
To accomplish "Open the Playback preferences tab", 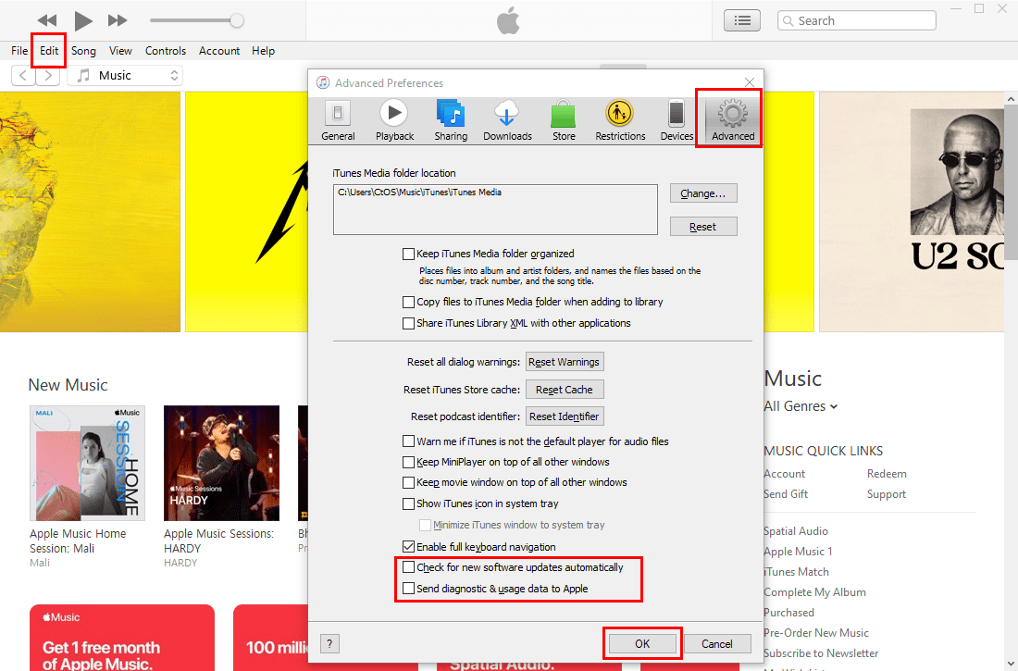I will [x=394, y=121].
